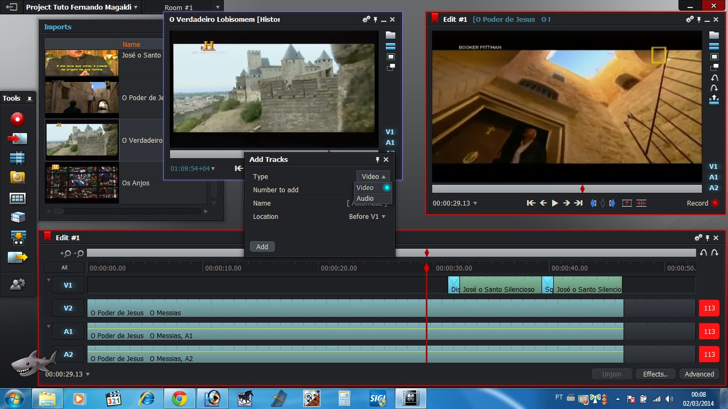Click the shark icon

[x=34, y=364]
